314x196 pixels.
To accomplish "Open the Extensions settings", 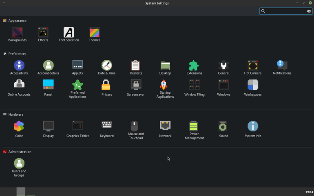I will click(194, 68).
